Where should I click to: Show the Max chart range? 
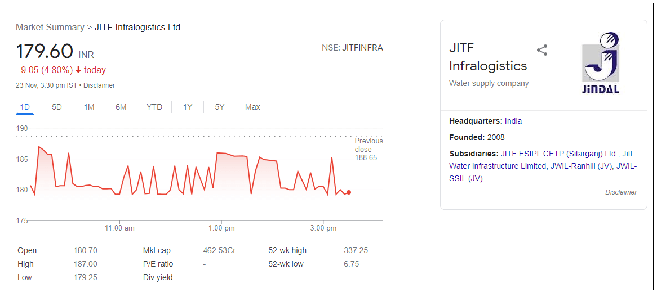tap(252, 107)
